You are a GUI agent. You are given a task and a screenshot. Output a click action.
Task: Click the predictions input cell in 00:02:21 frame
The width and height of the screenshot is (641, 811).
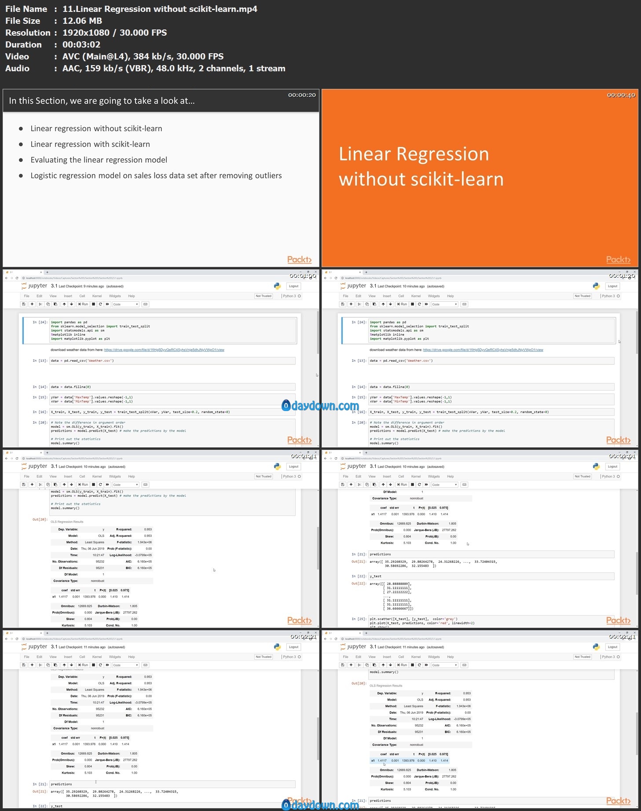172,784
